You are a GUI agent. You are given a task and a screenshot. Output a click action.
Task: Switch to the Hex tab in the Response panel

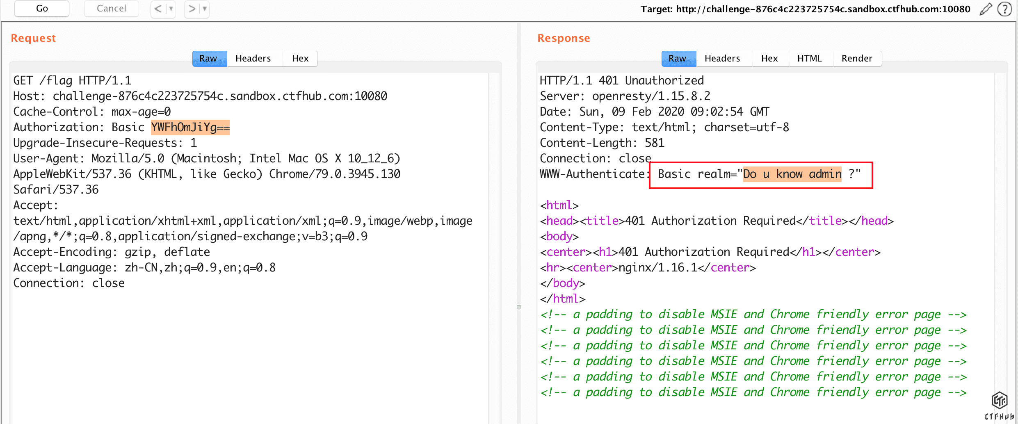tap(769, 59)
